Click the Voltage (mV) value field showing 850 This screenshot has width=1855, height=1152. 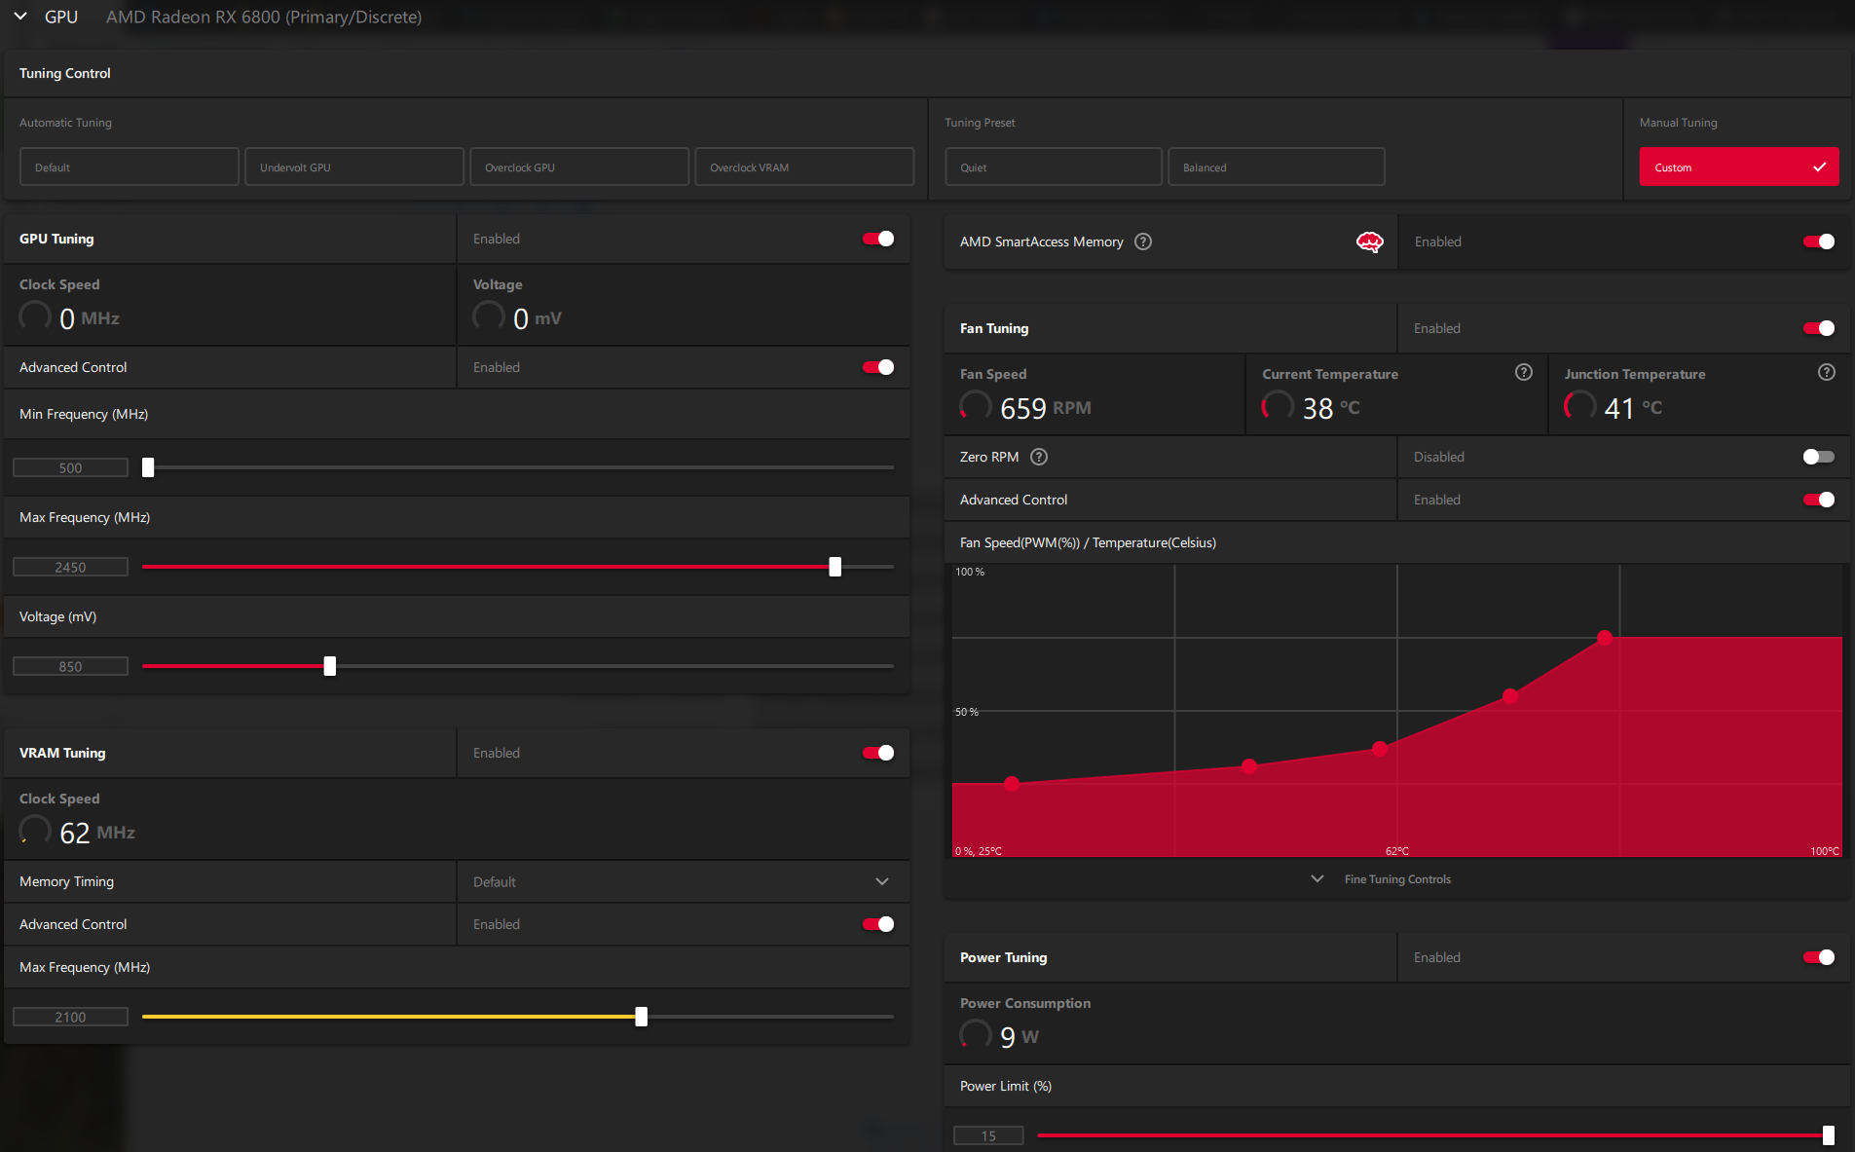(70, 666)
